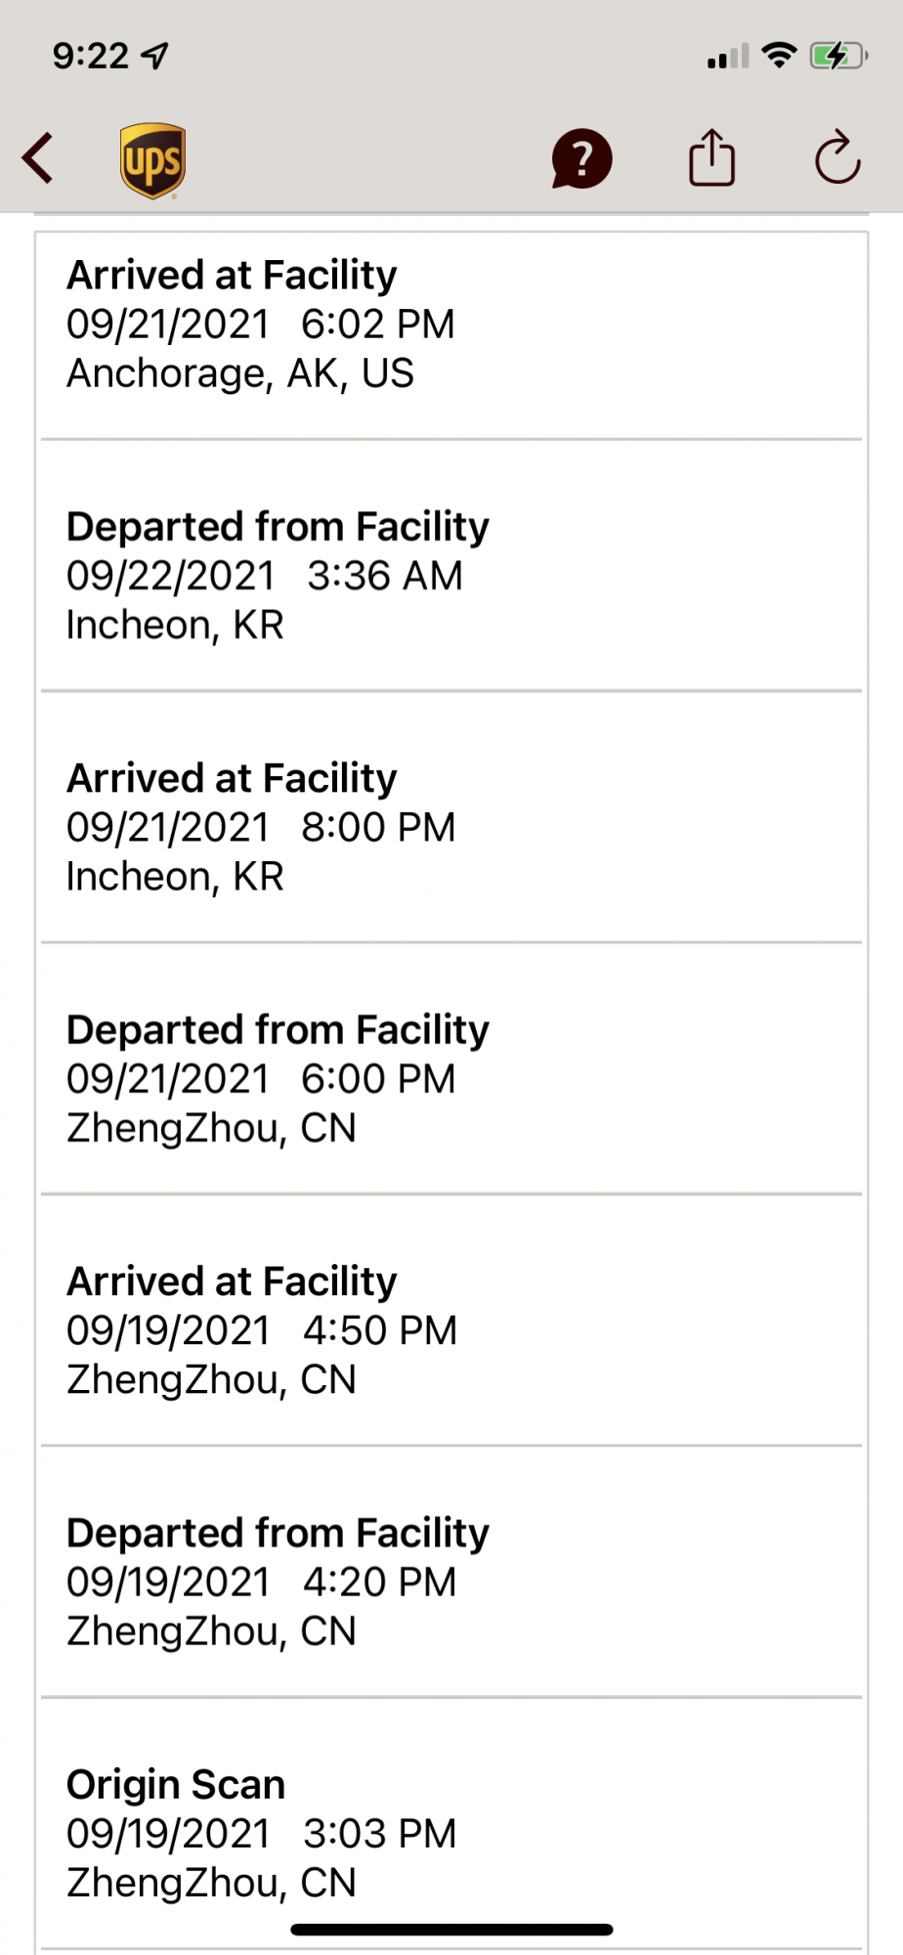Tap the 09/22/2021 3:36 AM timestamp
903x1955 pixels.
264,576
